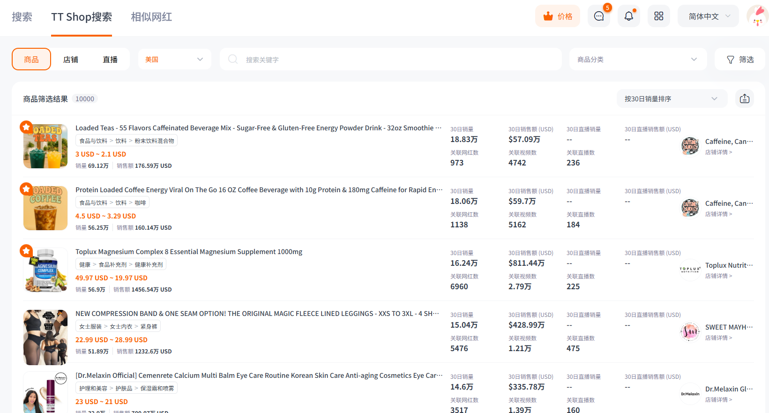Click the 紧身裤 category tag
Screen dimensions: 769x413
[149, 326]
